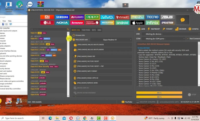Open the CONFIG settings
Viewport: 200px width, 121px height.
(x=194, y=29)
